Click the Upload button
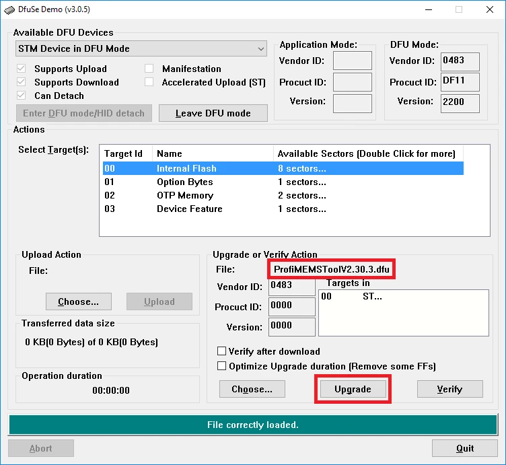506x465 pixels. pos(159,301)
